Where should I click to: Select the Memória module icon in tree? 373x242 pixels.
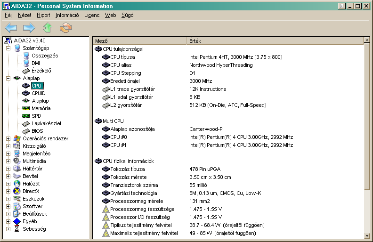tap(26, 108)
